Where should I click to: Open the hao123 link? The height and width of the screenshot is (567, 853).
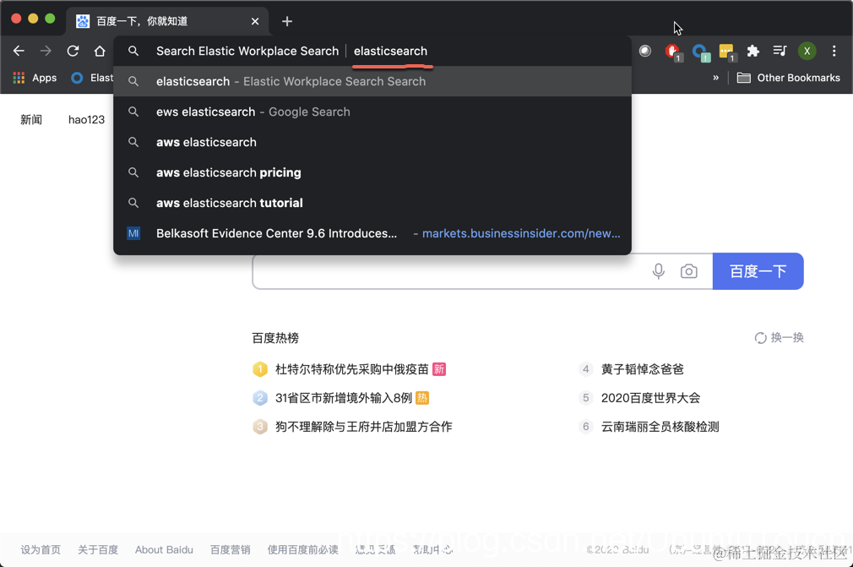tap(86, 120)
